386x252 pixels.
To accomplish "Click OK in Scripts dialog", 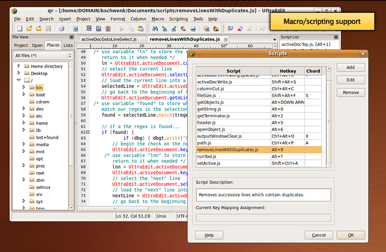I will tap(350, 235).
